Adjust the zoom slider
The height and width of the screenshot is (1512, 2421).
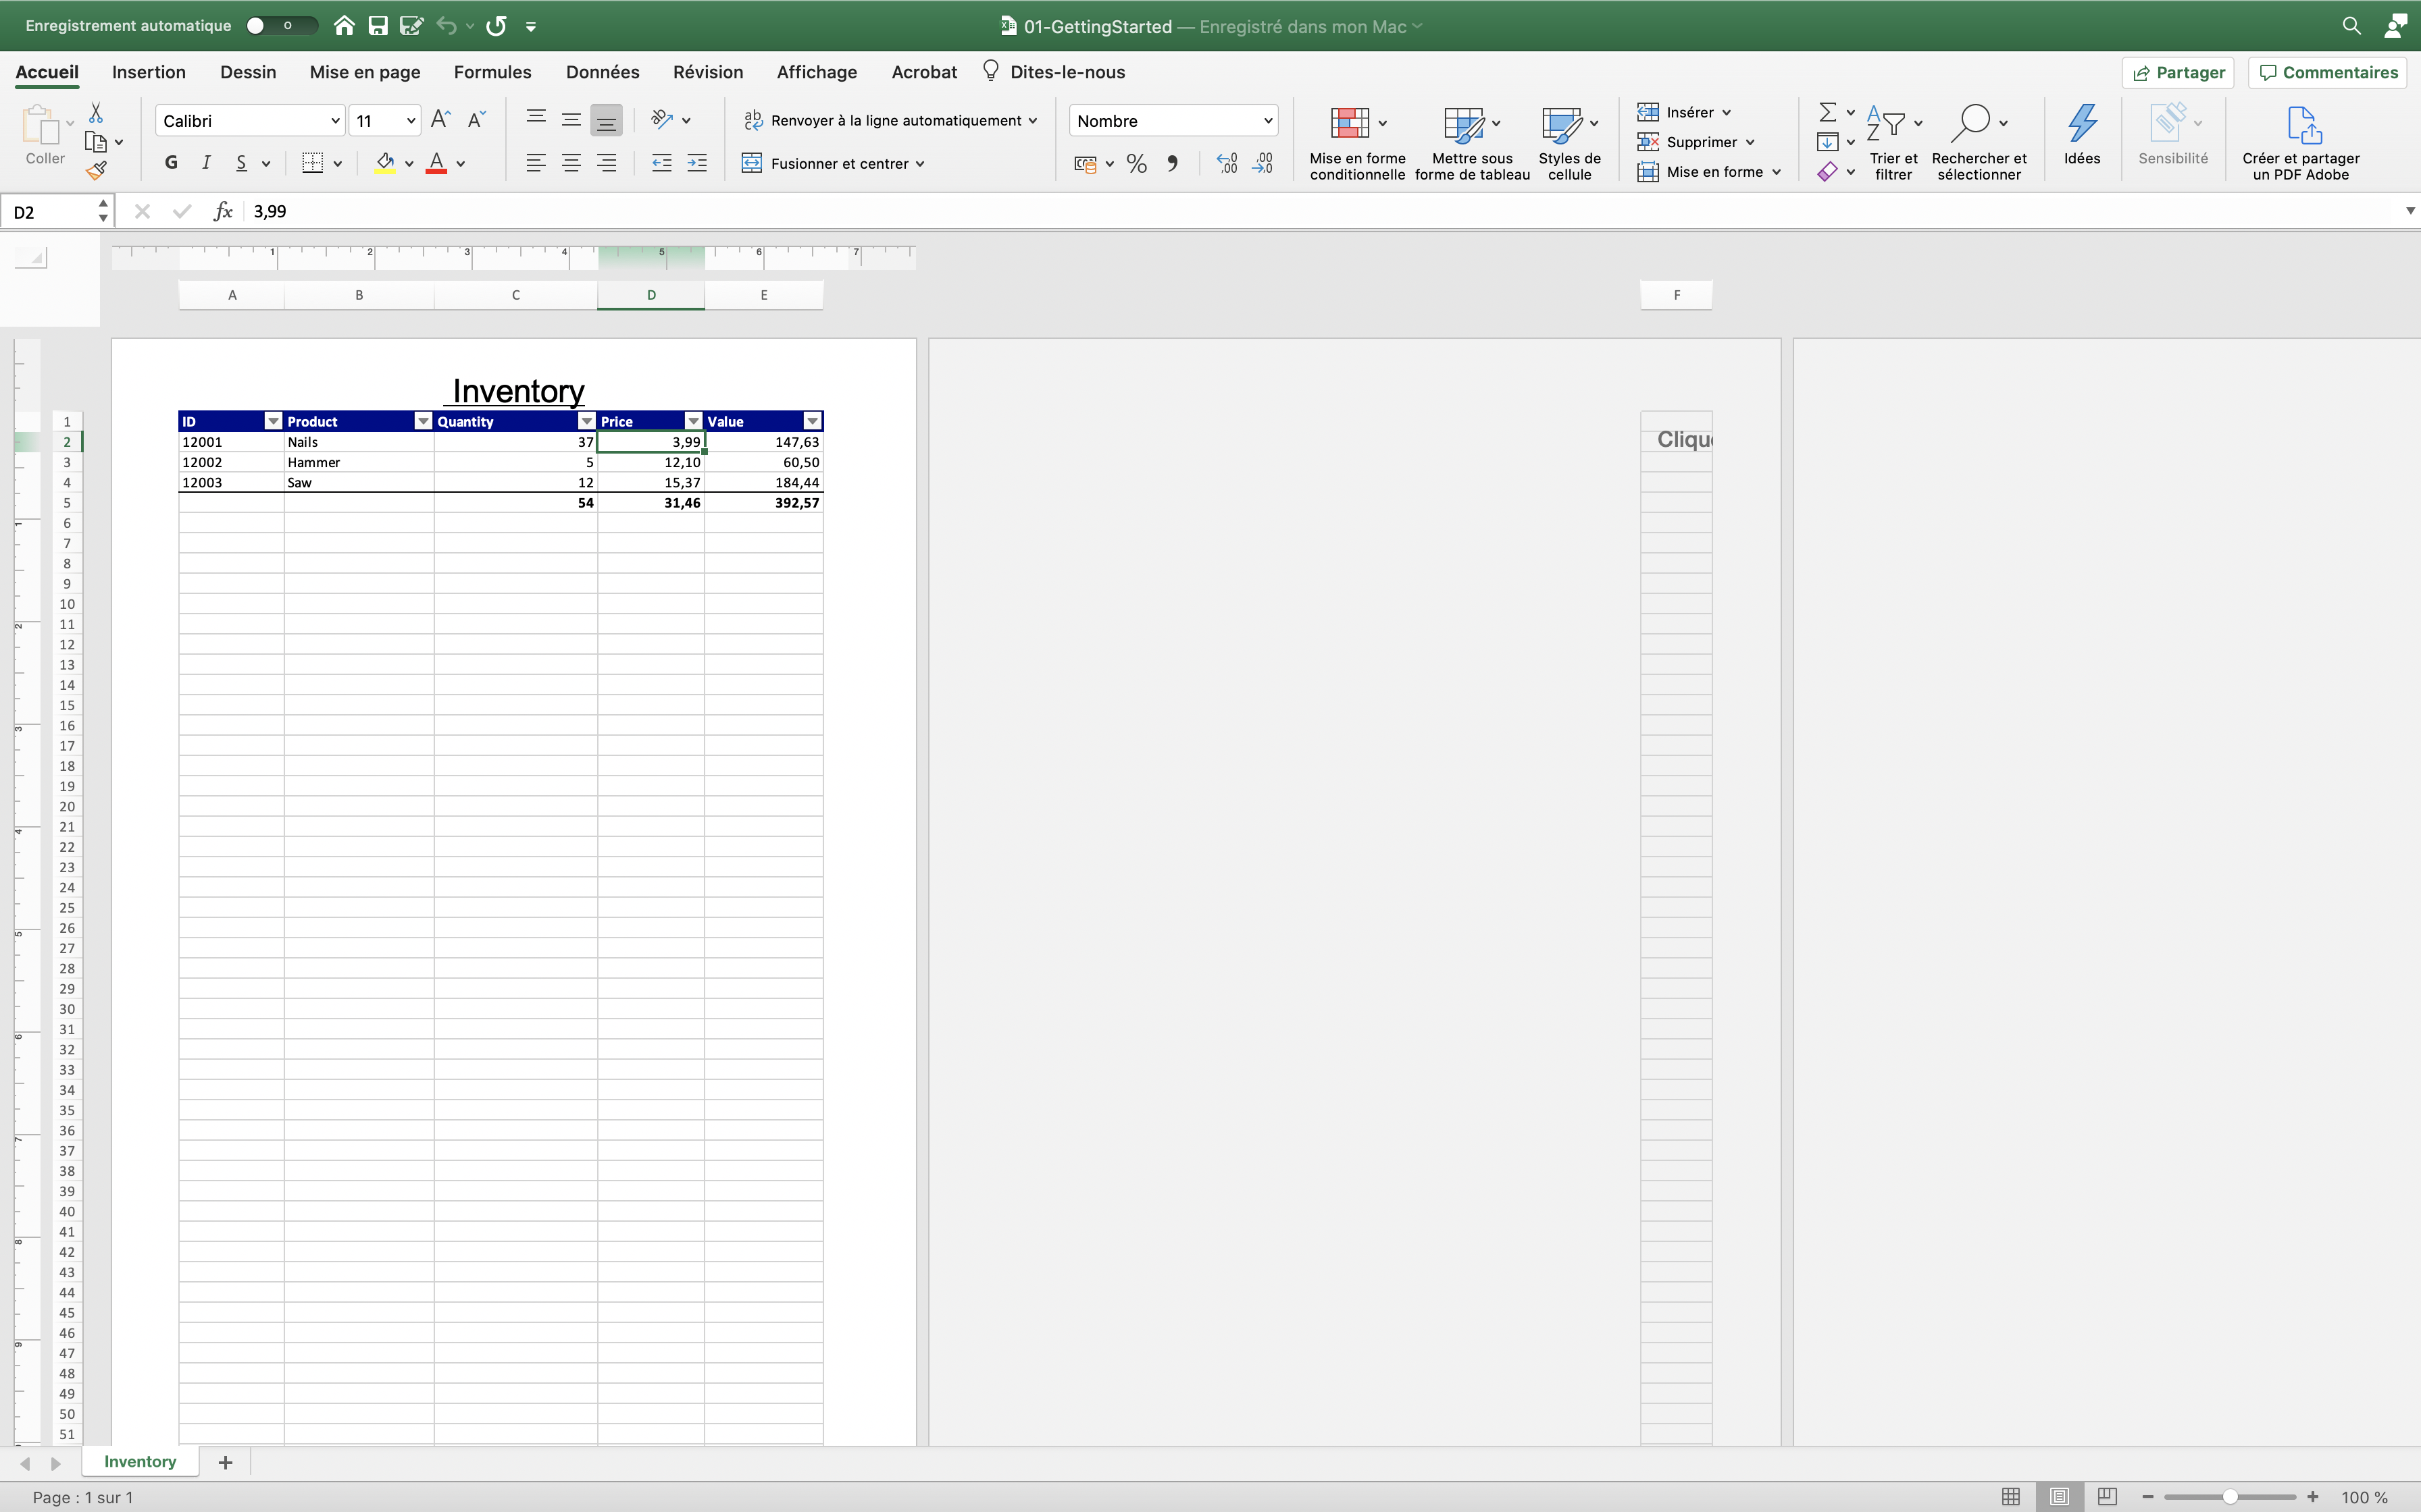2232,1497
